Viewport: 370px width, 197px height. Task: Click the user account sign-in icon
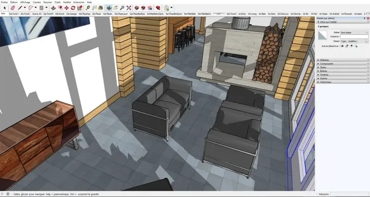point(166,8)
